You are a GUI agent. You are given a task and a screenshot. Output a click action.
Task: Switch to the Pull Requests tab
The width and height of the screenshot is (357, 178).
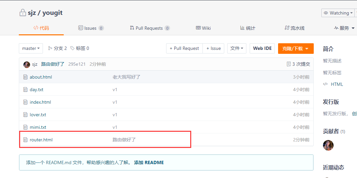(x=150, y=28)
